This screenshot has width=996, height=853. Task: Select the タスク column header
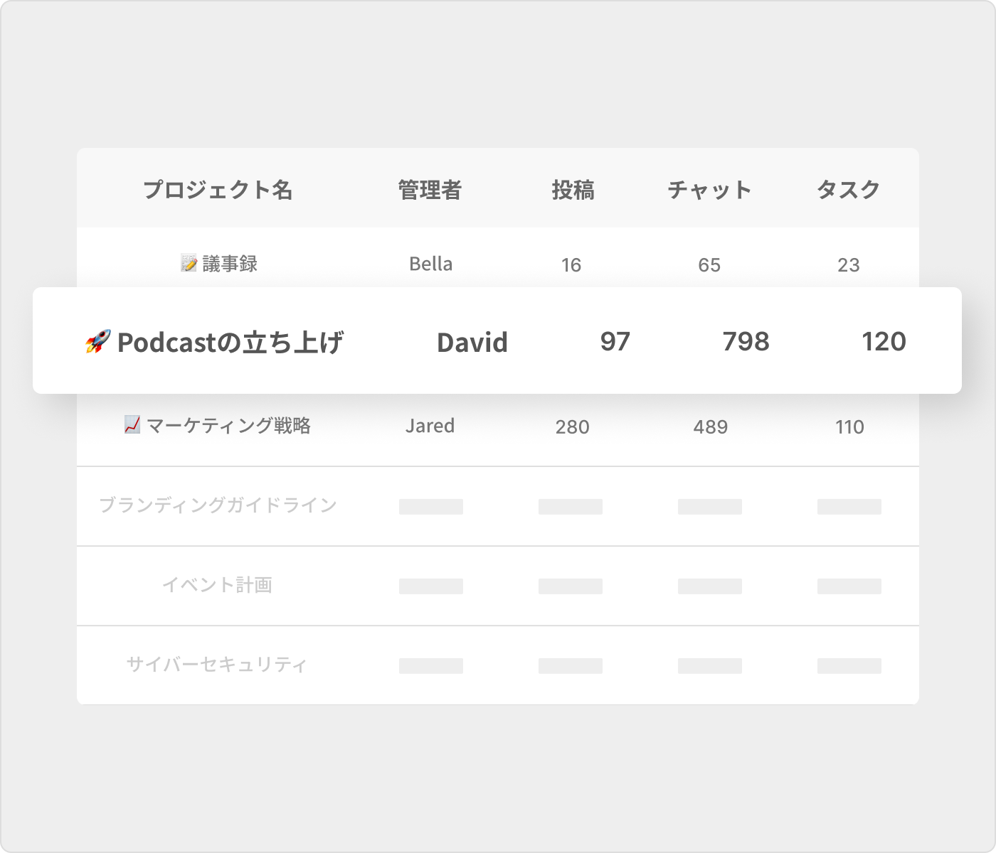pyautogui.click(x=848, y=190)
